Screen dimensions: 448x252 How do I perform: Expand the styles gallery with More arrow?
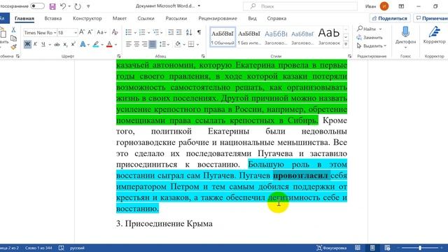pos(346,44)
